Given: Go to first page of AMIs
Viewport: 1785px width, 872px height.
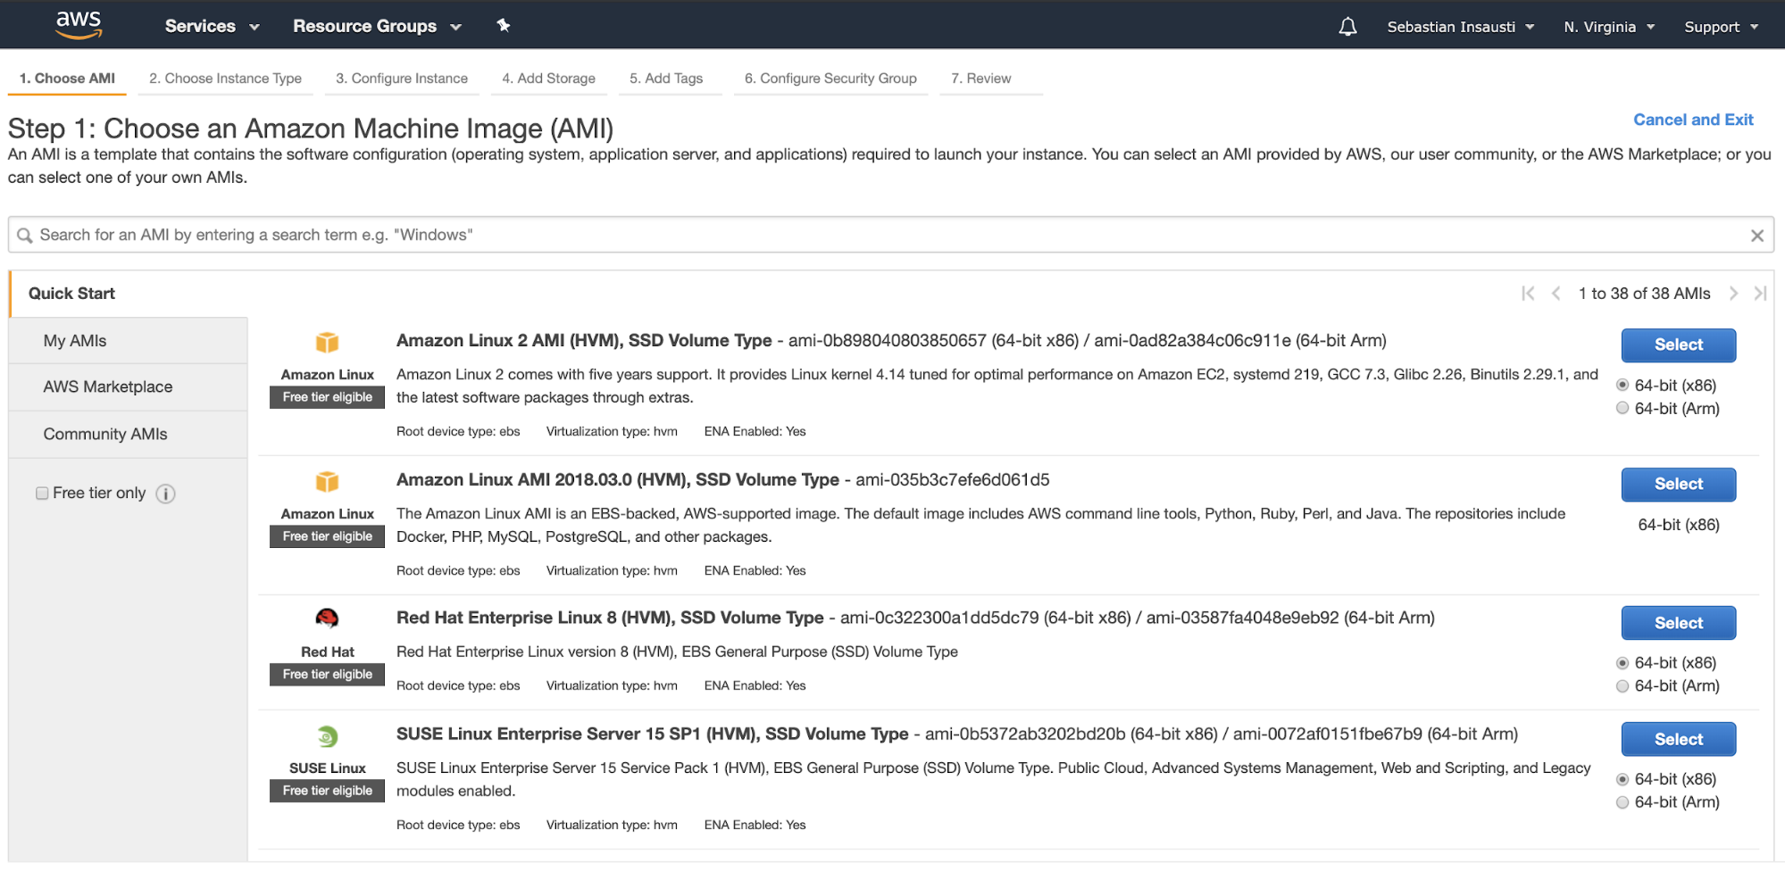Looking at the screenshot, I should pyautogui.click(x=1528, y=294).
